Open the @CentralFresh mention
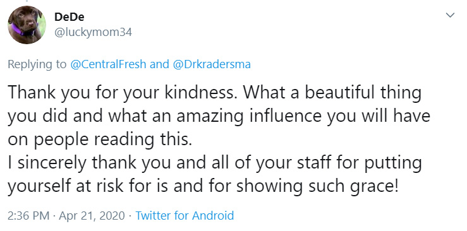This screenshot has height=231, width=467. (x=109, y=64)
